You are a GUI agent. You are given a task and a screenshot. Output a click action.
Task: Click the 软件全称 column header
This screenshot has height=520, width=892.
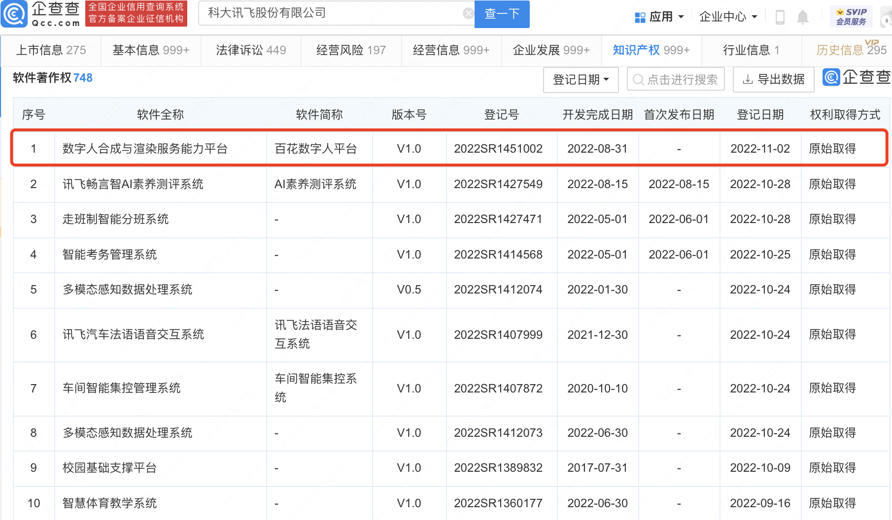(x=160, y=115)
